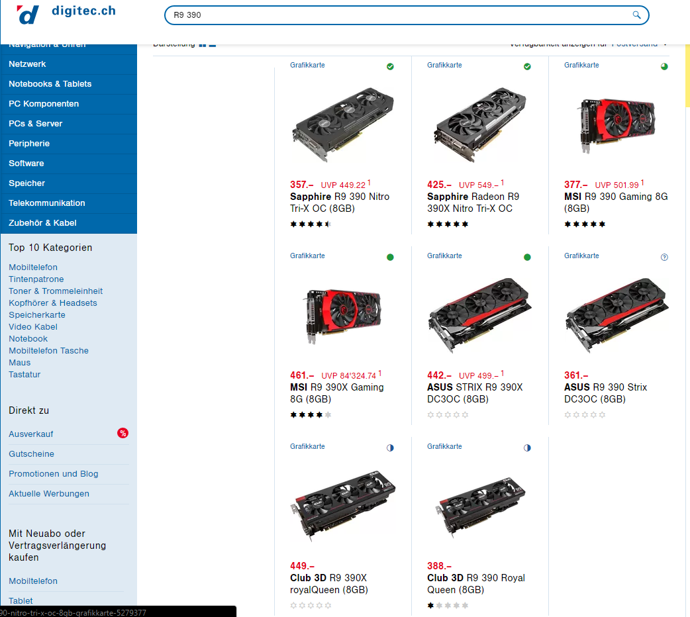
Task: Open Club 3D R9 390 Royal Queen (8GB) title
Action: point(476,583)
